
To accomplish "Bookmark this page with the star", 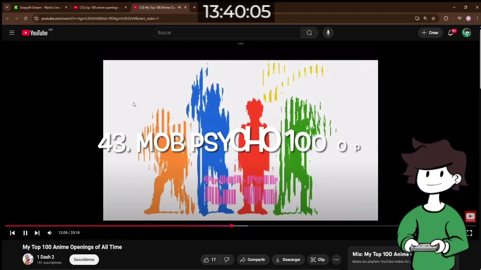I will pos(433,18).
